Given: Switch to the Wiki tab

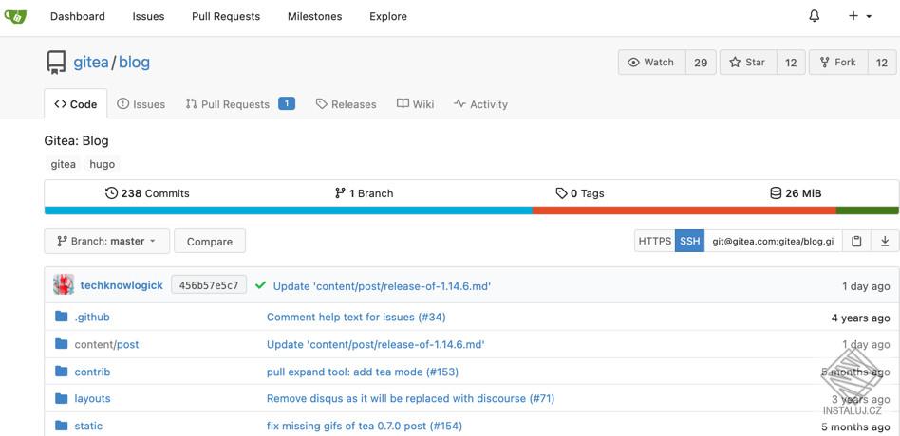Looking at the screenshot, I should click(415, 104).
